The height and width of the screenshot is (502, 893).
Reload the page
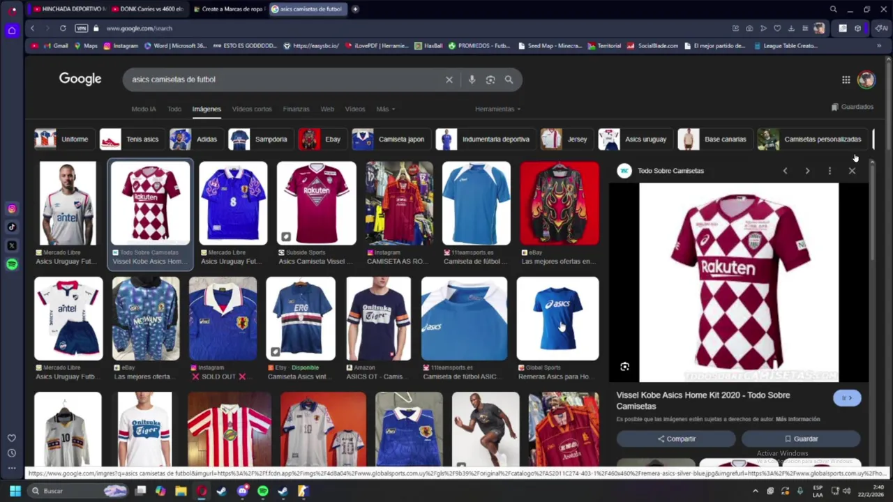click(x=63, y=28)
